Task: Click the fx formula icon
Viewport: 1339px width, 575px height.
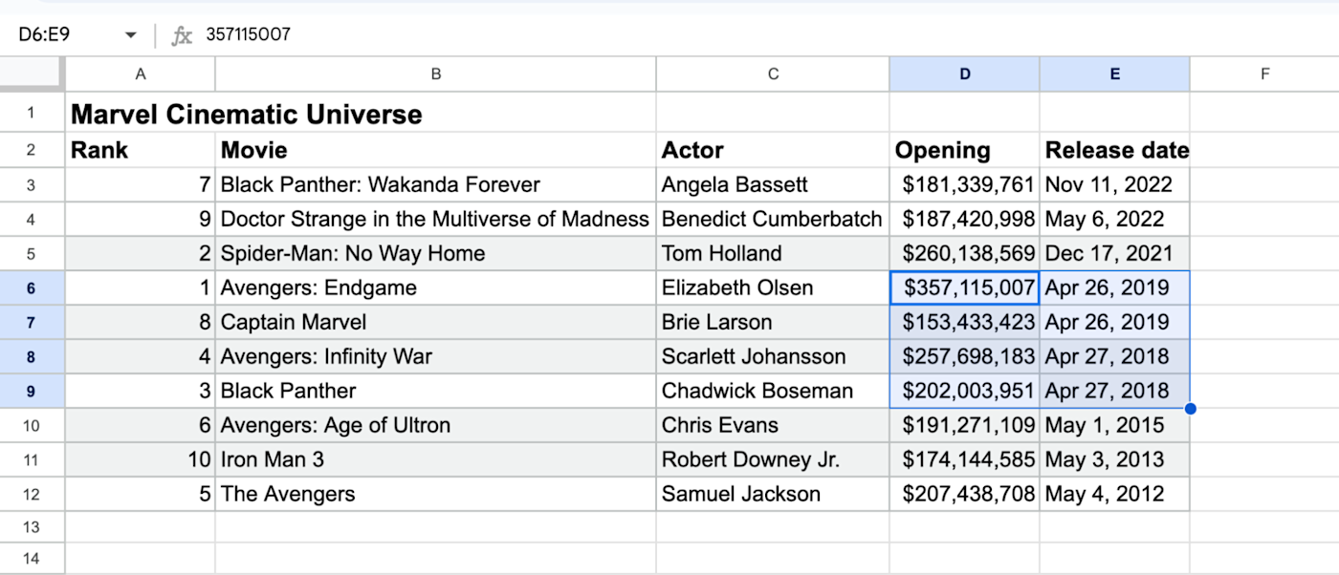Action: click(182, 35)
